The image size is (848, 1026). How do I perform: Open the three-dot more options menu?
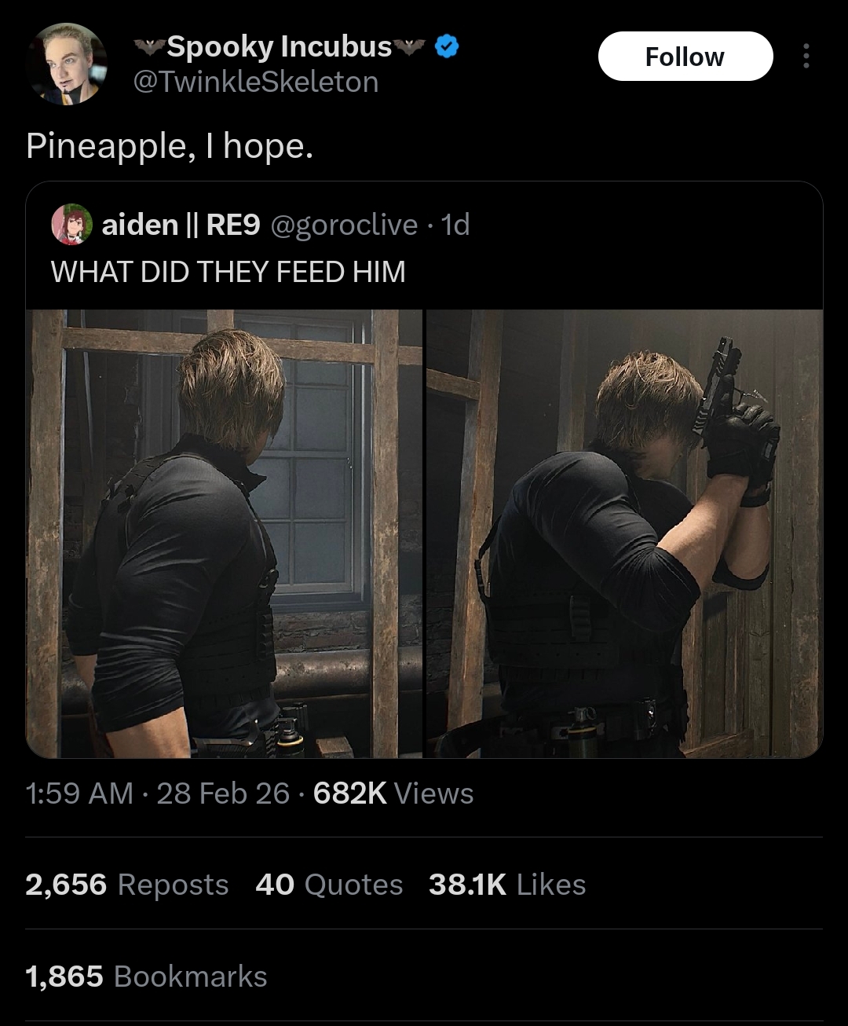(806, 57)
